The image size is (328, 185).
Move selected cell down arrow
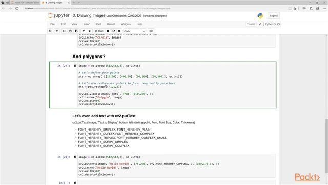pos(90,31)
